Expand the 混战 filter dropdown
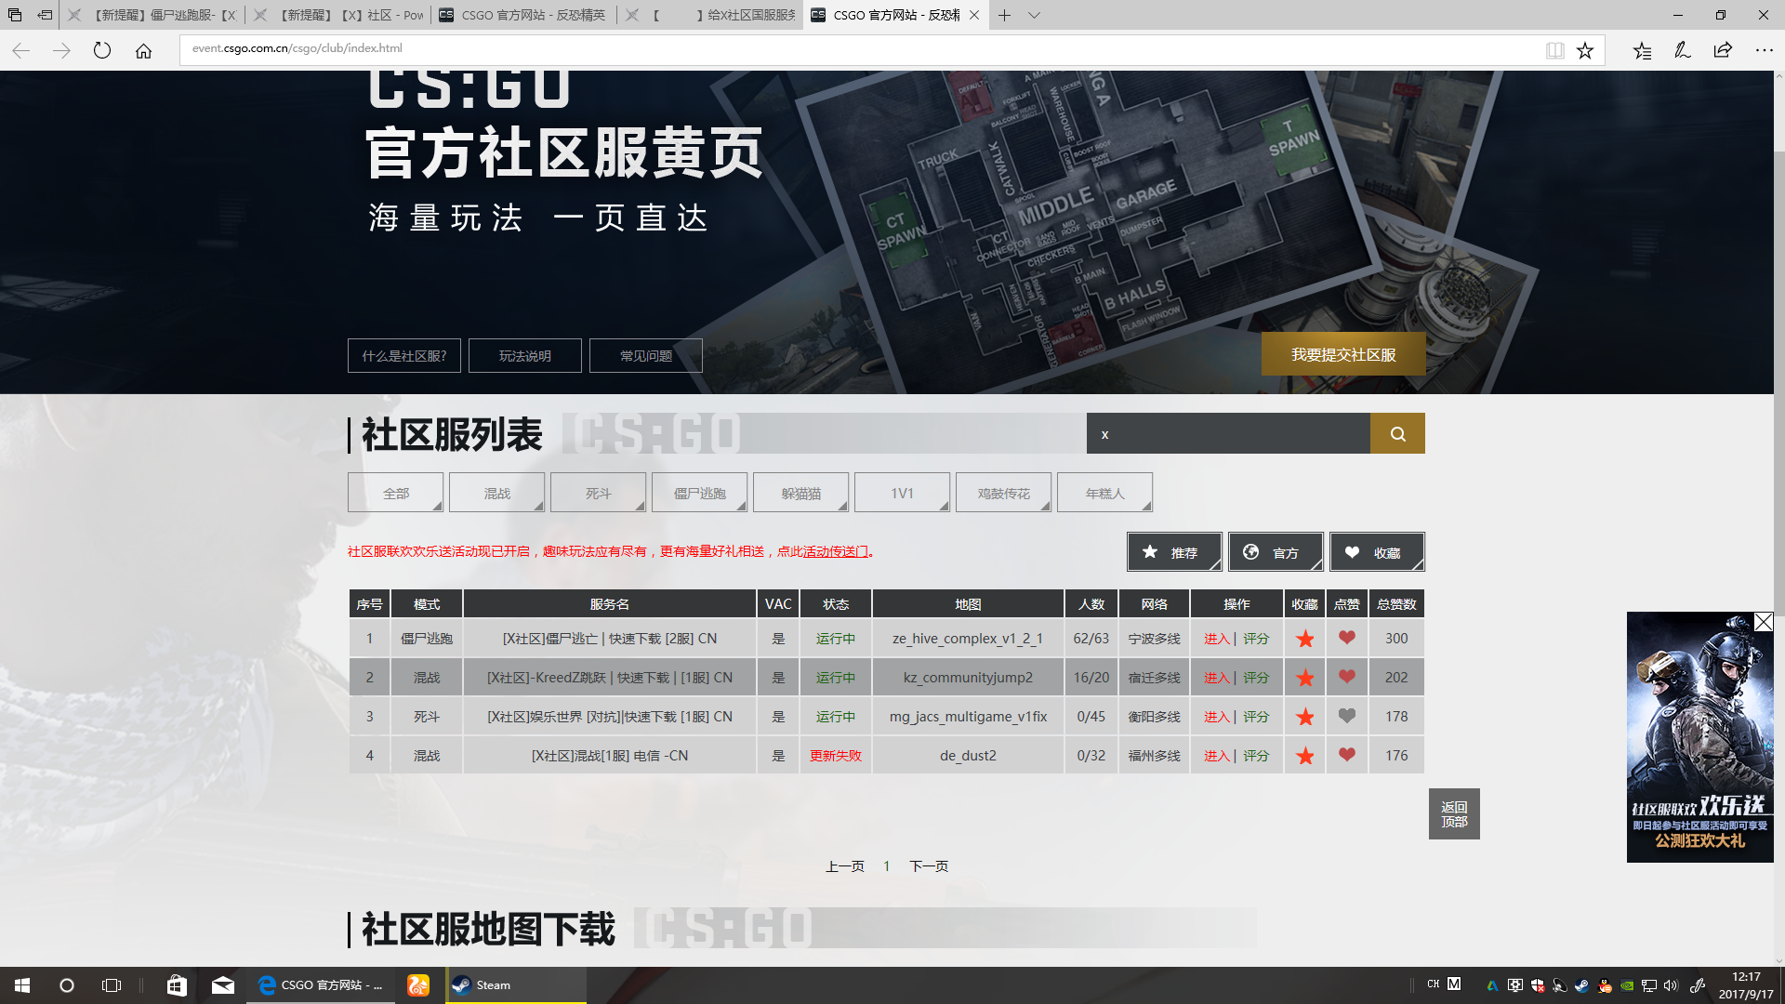Screen dimensions: 1785x1004 [496, 492]
